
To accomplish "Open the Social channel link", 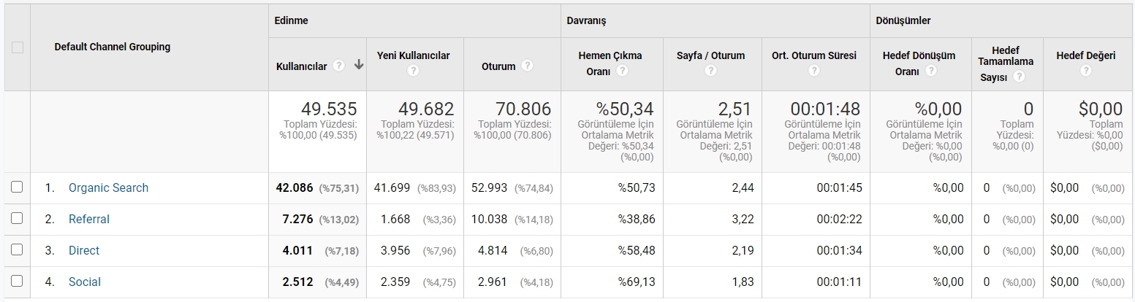I will pyautogui.click(x=85, y=282).
